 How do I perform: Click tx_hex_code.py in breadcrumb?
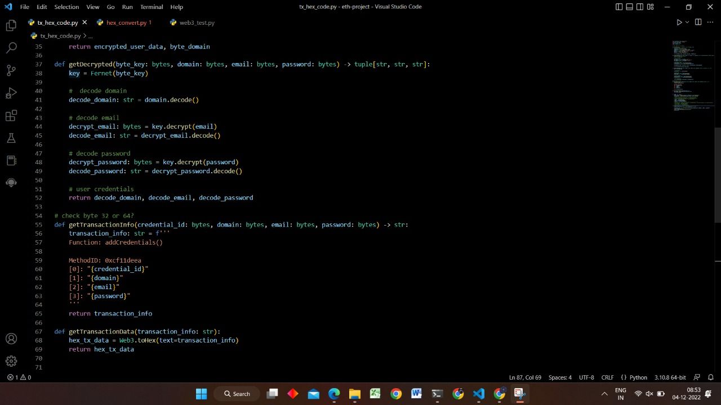60,35
